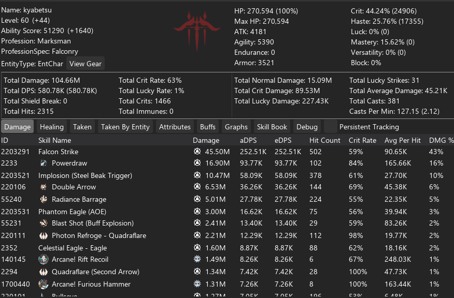Sort by the Avg Per Hit column header
The image size is (454, 298).
(x=403, y=140)
